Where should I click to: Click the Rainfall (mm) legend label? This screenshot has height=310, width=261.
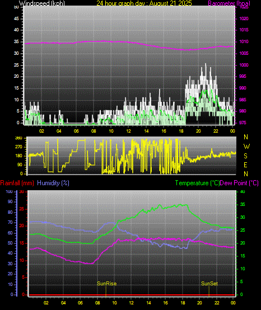click(x=17, y=183)
